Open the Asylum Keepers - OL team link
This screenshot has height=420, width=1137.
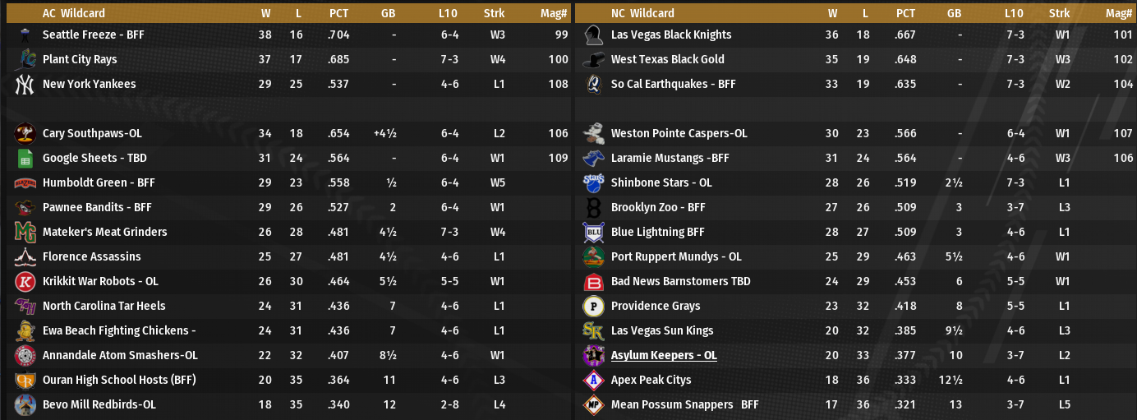[664, 355]
